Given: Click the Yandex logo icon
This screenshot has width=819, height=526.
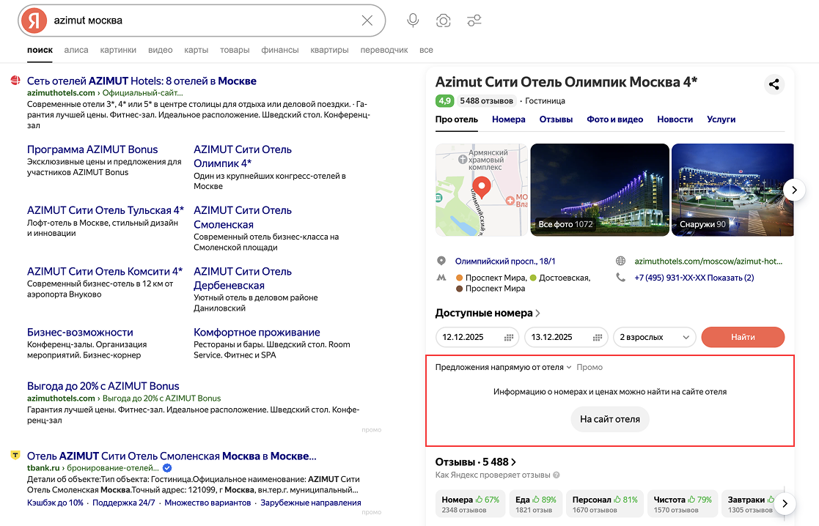Looking at the screenshot, I should [x=34, y=21].
